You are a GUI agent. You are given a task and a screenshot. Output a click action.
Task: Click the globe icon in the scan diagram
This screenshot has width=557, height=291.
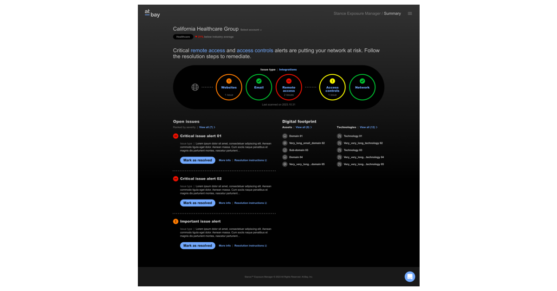pos(195,87)
